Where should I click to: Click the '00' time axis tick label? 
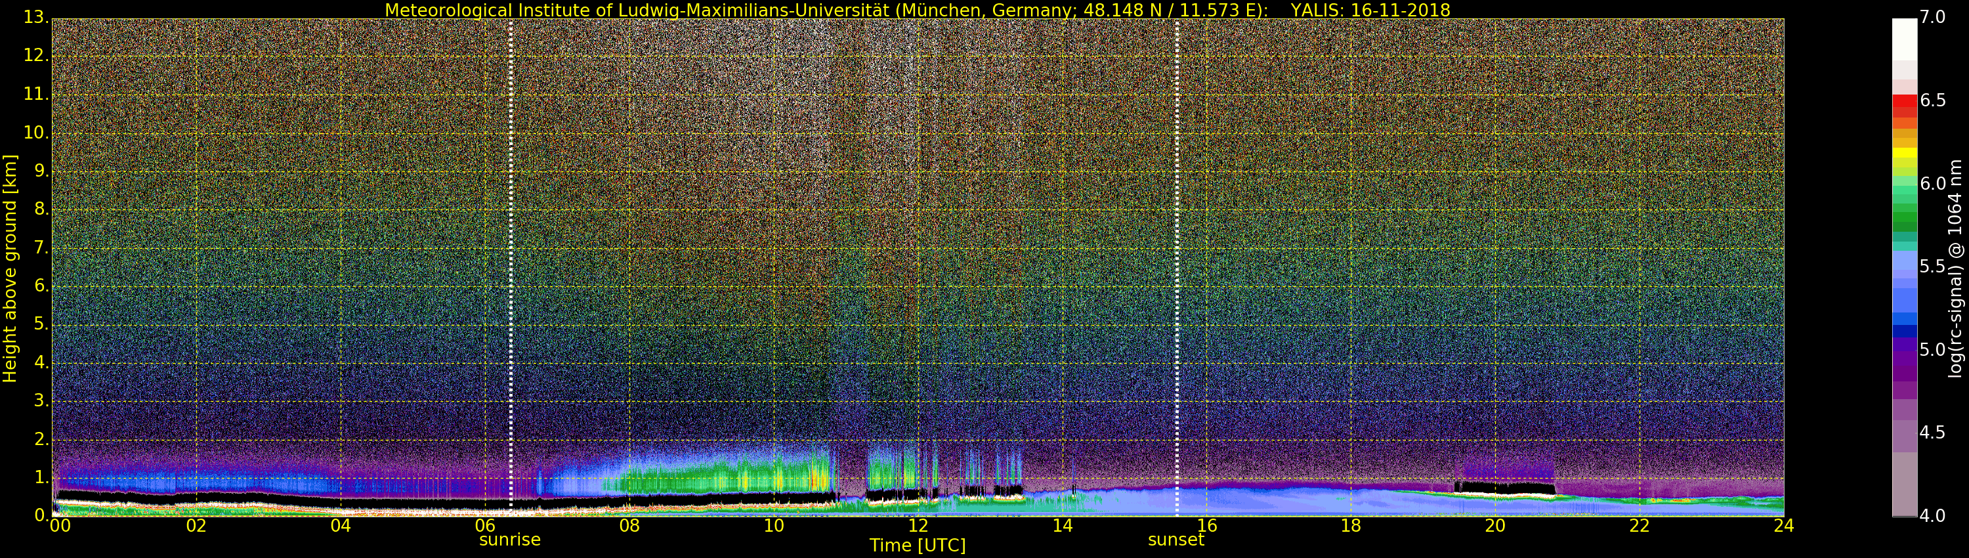pos(59,526)
